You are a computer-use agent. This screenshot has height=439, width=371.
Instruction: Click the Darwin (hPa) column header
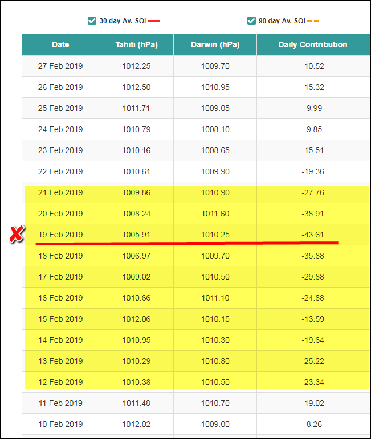coord(215,44)
